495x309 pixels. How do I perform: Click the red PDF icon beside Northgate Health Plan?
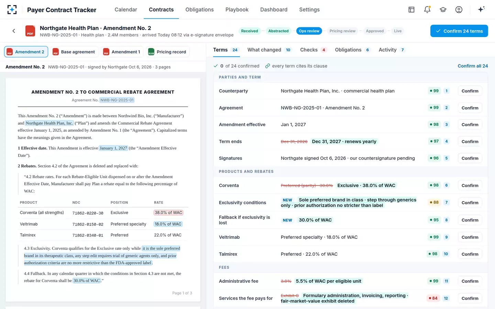tap(30, 31)
